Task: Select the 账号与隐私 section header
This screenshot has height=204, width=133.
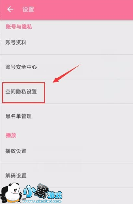Action: [x=19, y=27]
